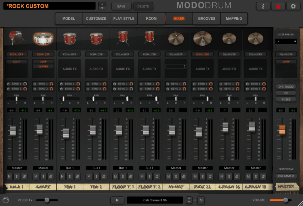Click the Send 1 knob on Hi-Hat
The image size is (303, 206).
coord(184,84)
